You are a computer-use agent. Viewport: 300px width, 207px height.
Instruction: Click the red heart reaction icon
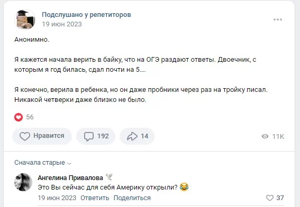[x=19, y=117]
